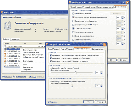Click the Справка help icon in main window
Screen dimensions: 131x106
coord(3,76)
